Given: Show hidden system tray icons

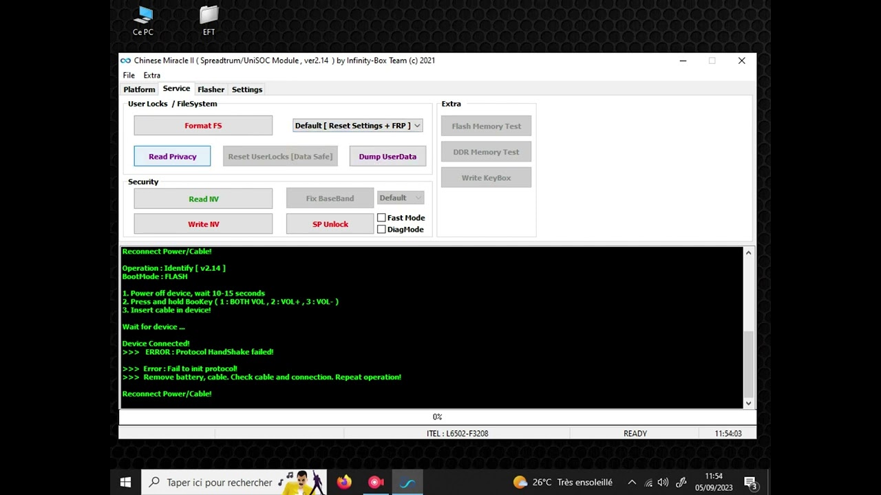Looking at the screenshot, I should point(632,482).
